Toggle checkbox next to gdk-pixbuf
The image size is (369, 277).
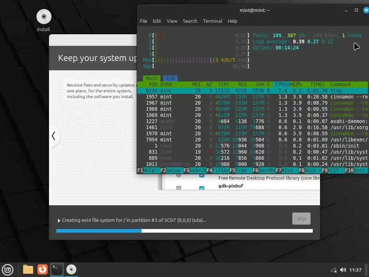202,188
